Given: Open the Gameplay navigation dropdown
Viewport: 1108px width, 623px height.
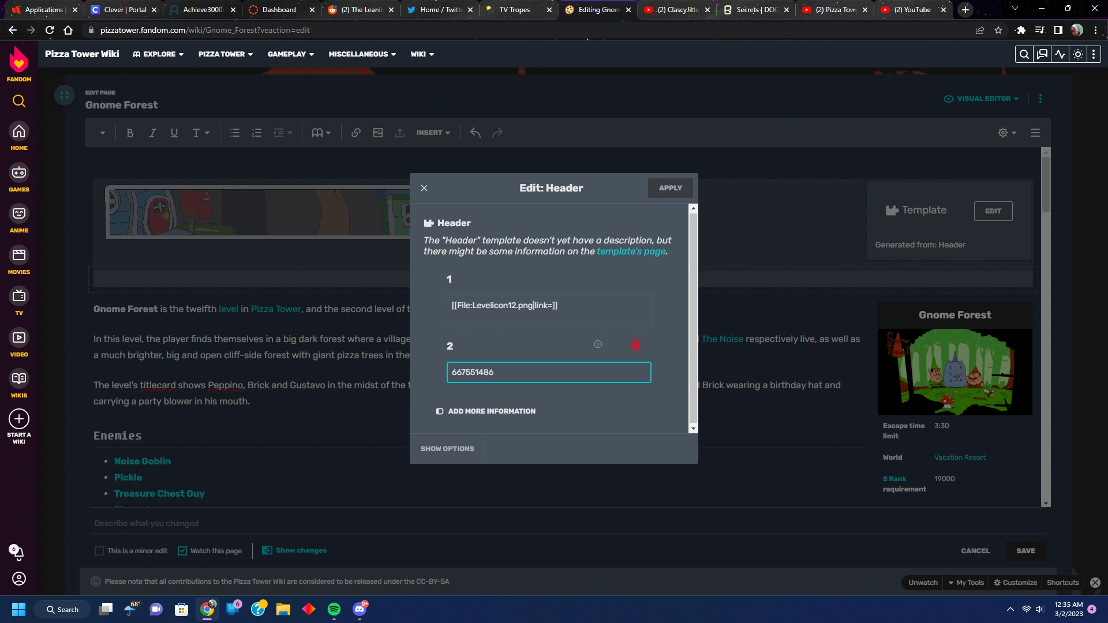Looking at the screenshot, I should (290, 54).
